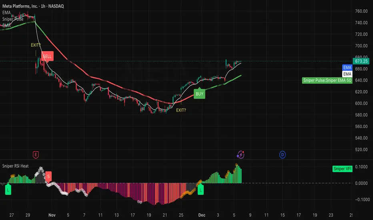The image size is (373, 220).
Task: Click the red S marker in the RSI pane
Action: (x=48, y=177)
